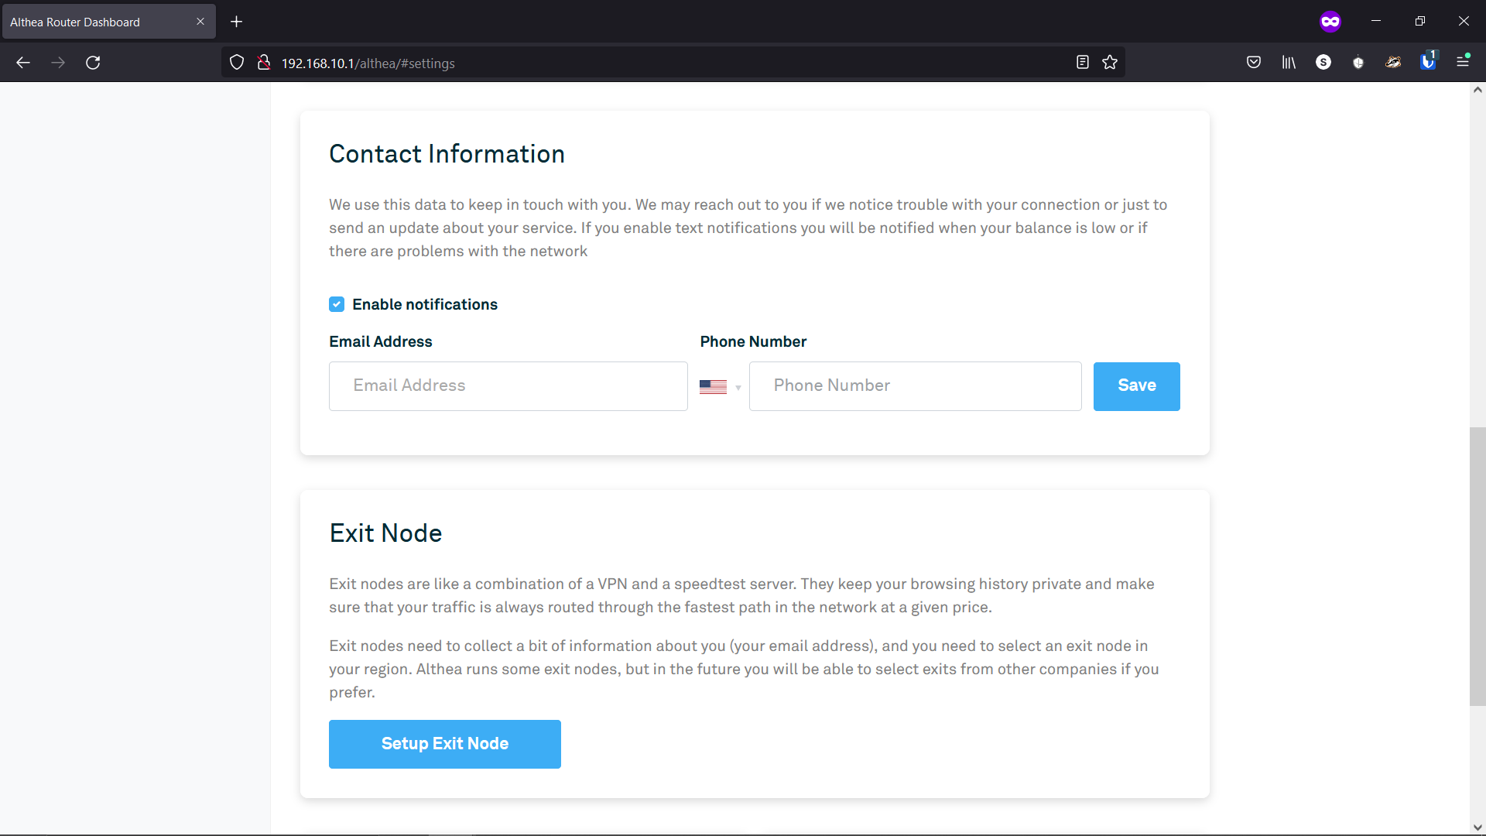The width and height of the screenshot is (1486, 836).
Task: Click the Email Address input field
Action: click(509, 385)
